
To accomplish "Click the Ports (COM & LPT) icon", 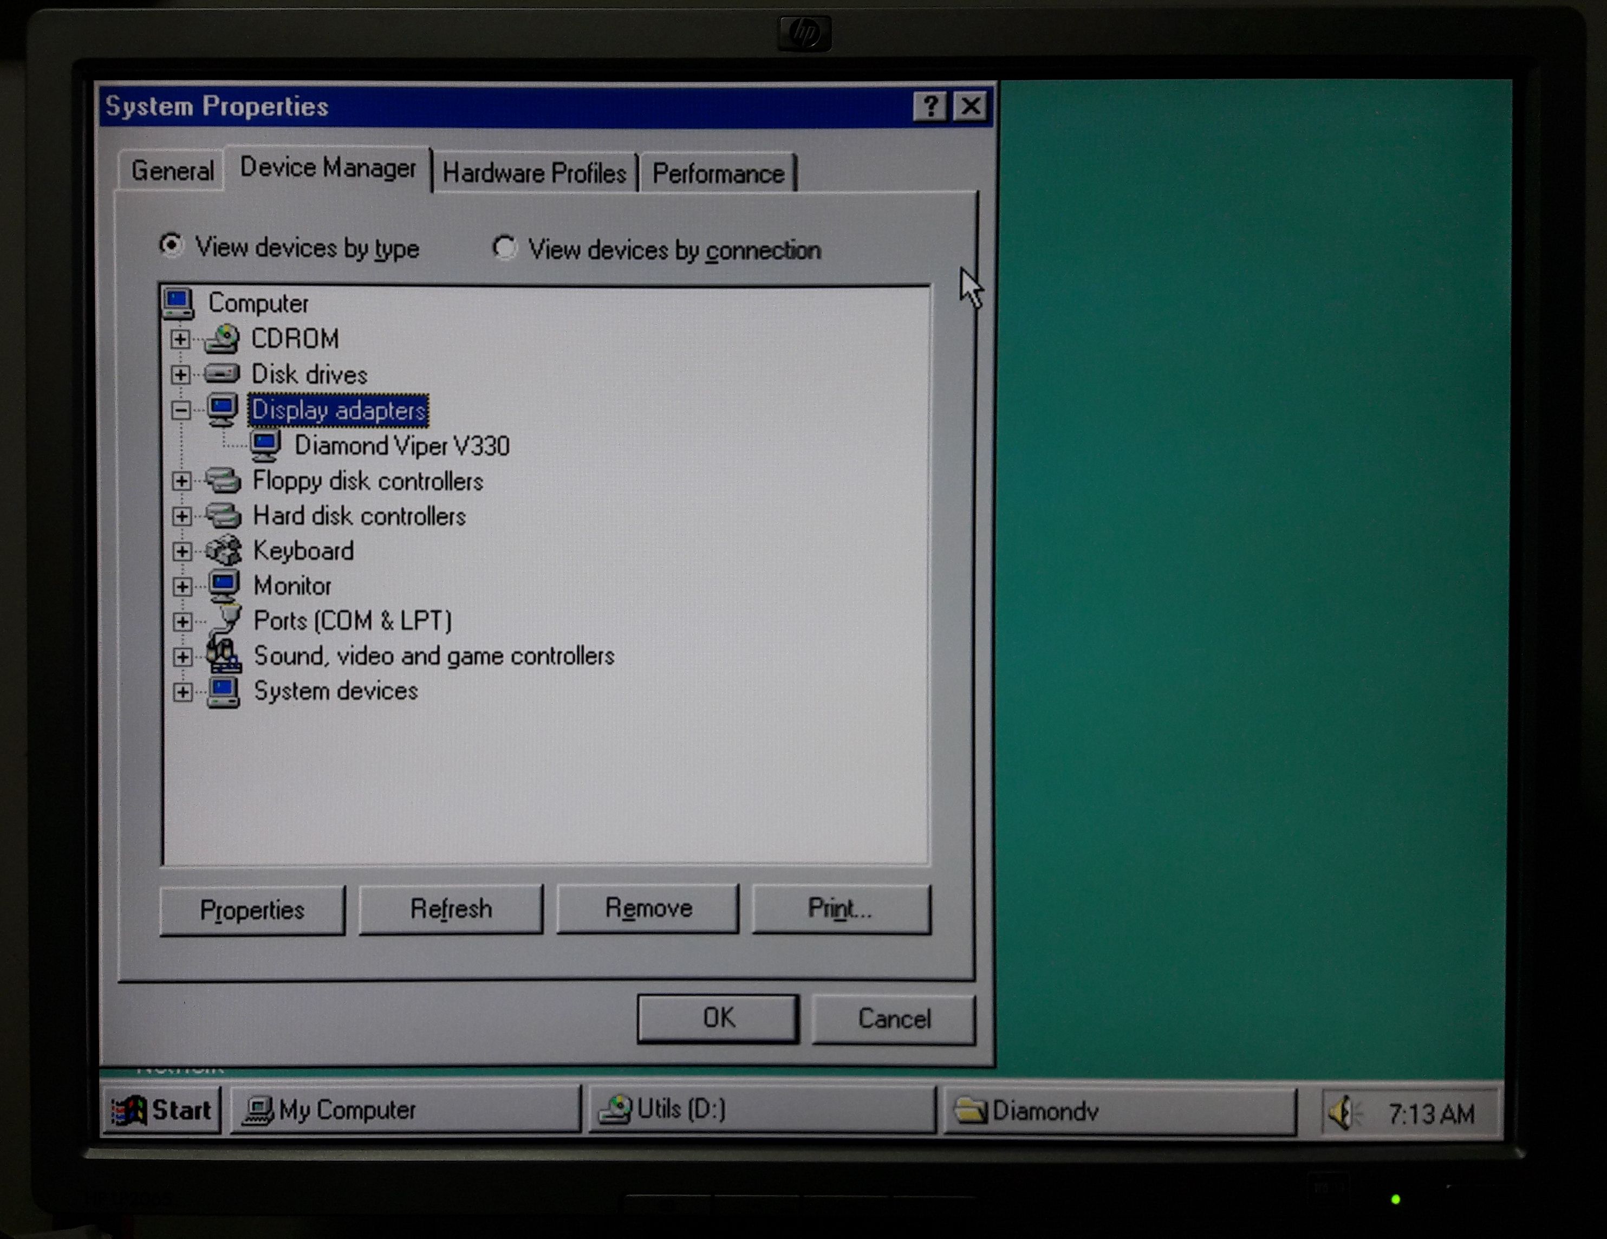I will 225,620.
